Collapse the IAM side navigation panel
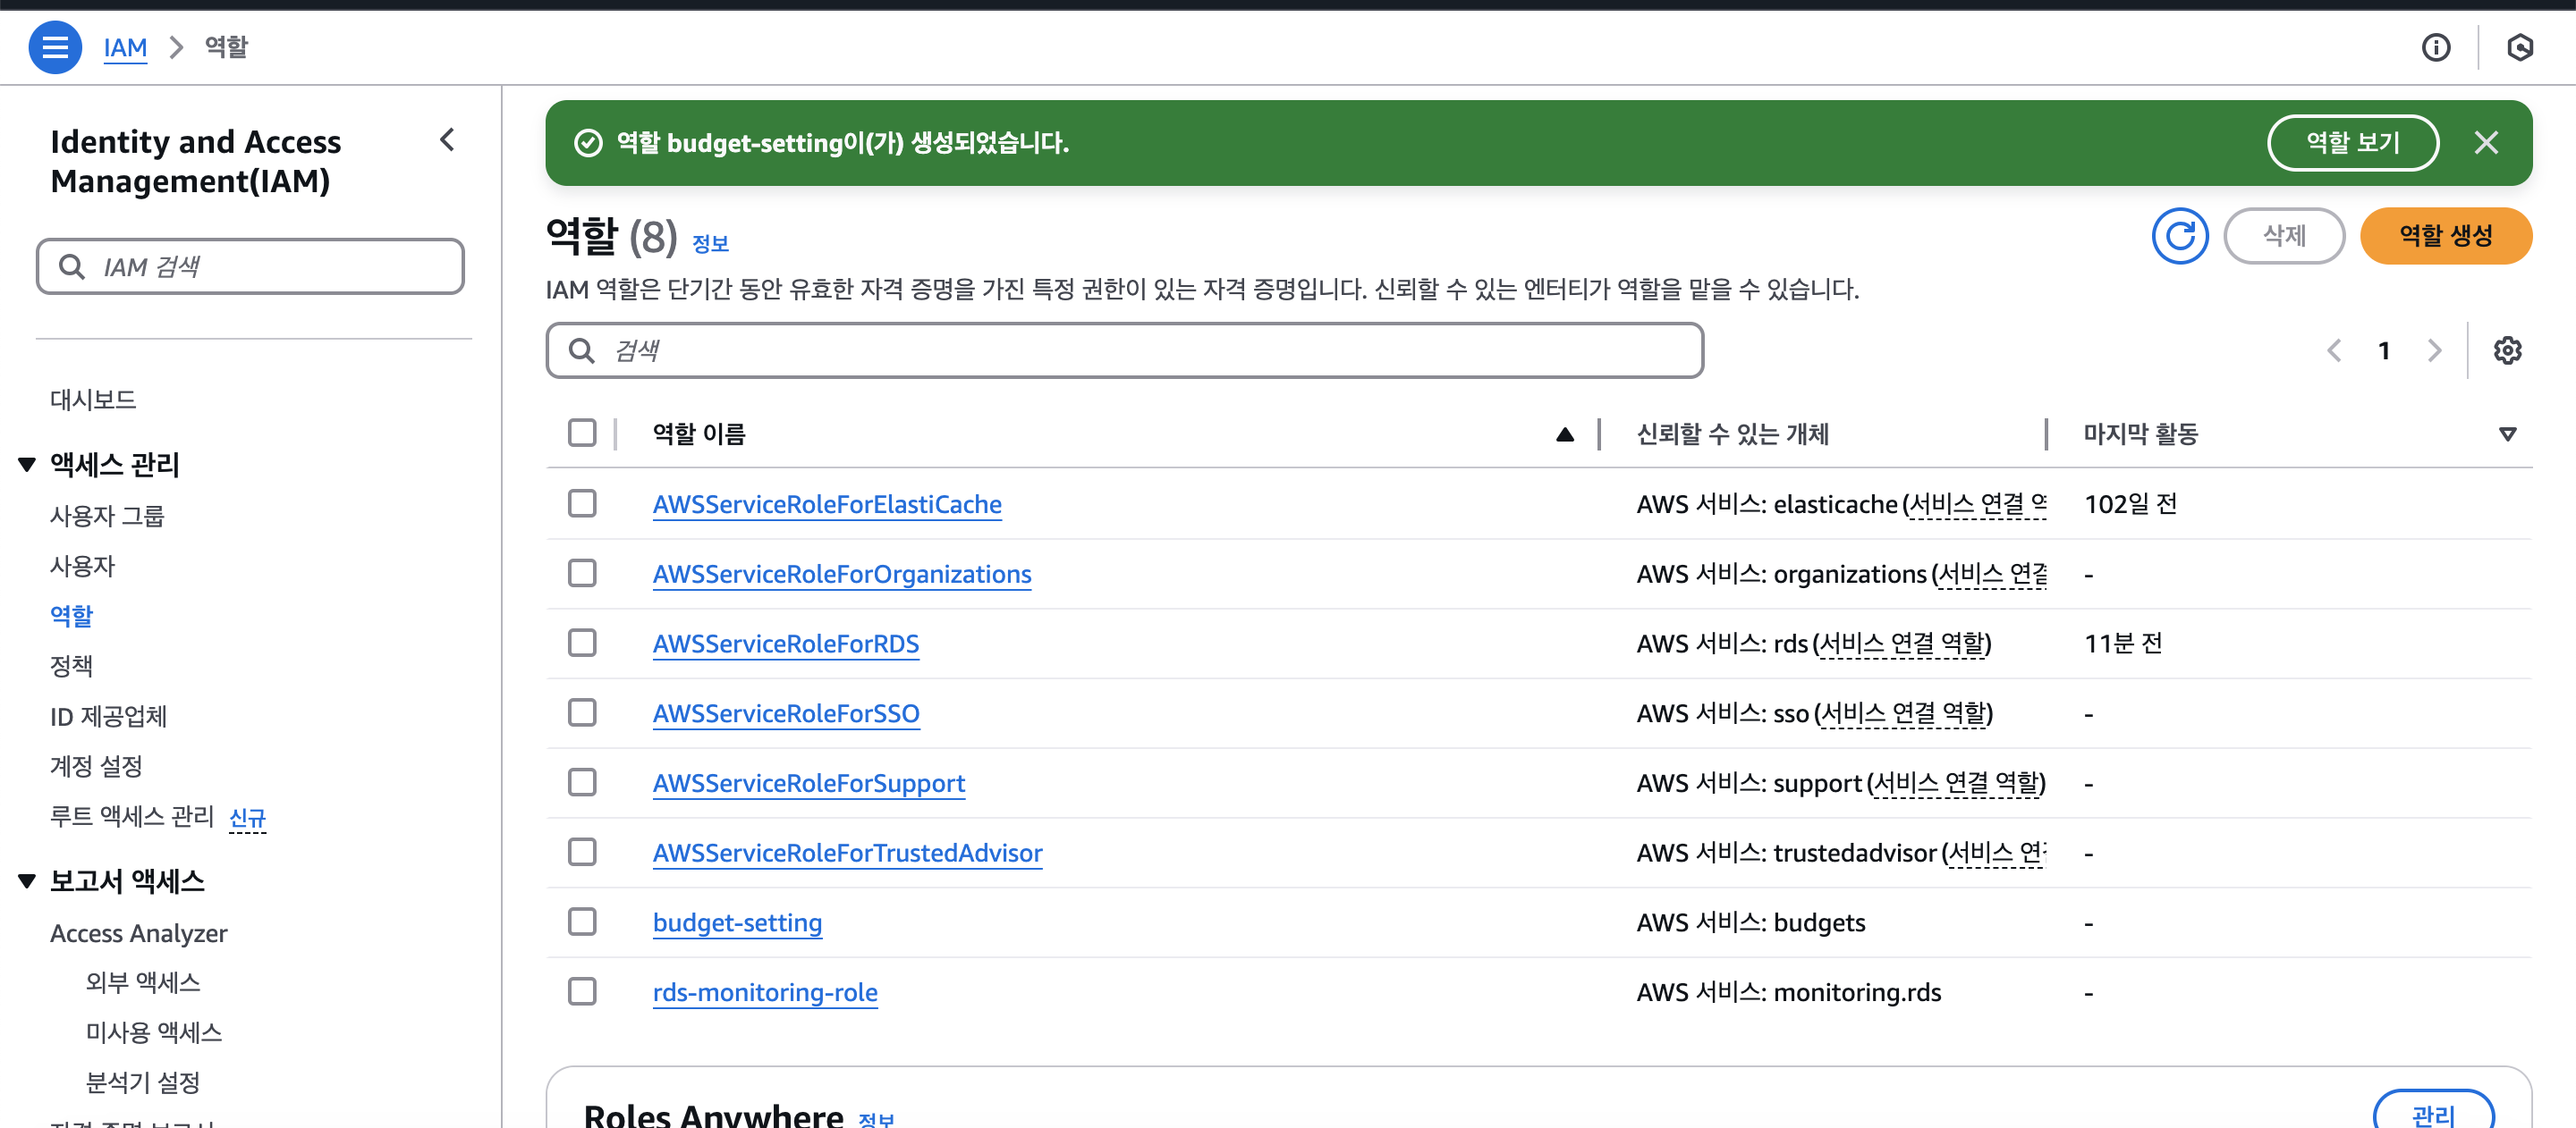2576x1128 pixels. 447,139
